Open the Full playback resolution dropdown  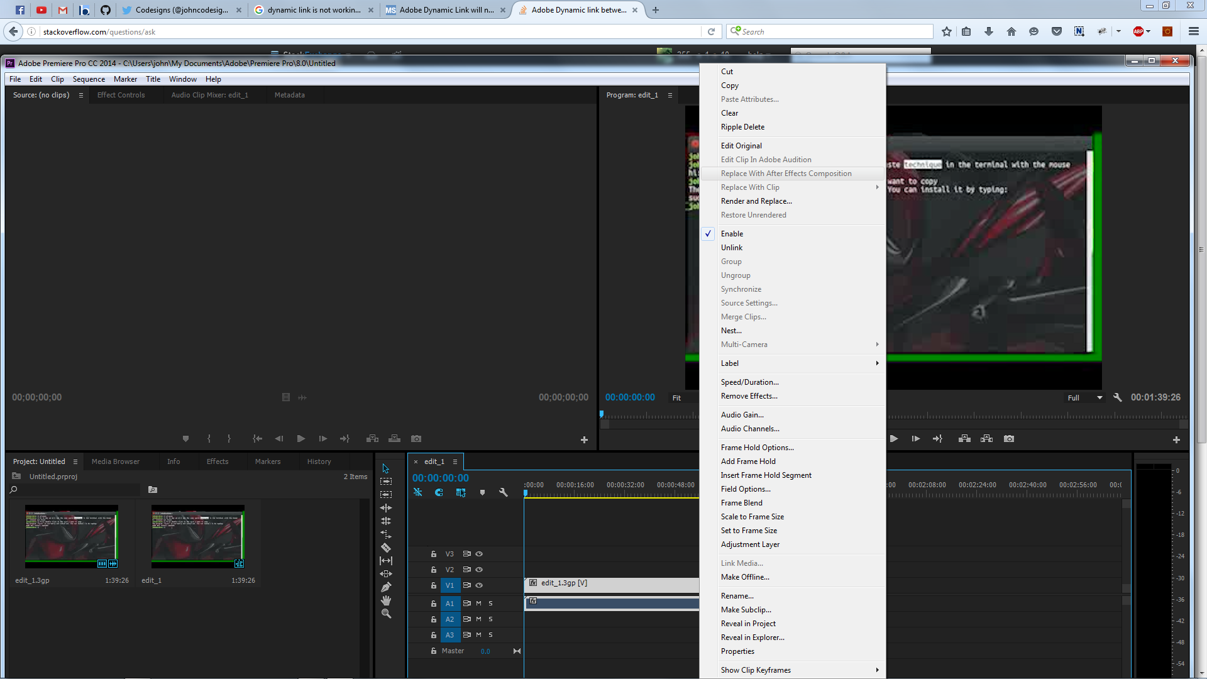point(1085,398)
